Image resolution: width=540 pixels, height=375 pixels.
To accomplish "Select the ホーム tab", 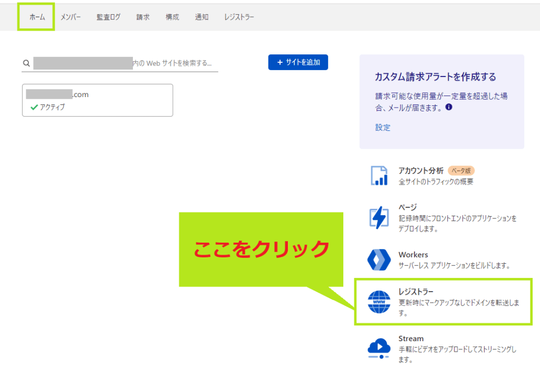I will (x=36, y=17).
